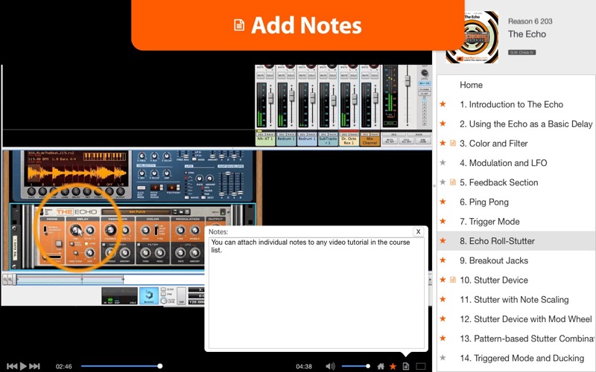Screen dimensions: 596x372
Task: Select the Dr. Octo Rex 1 mixer channel
Action: (349, 140)
